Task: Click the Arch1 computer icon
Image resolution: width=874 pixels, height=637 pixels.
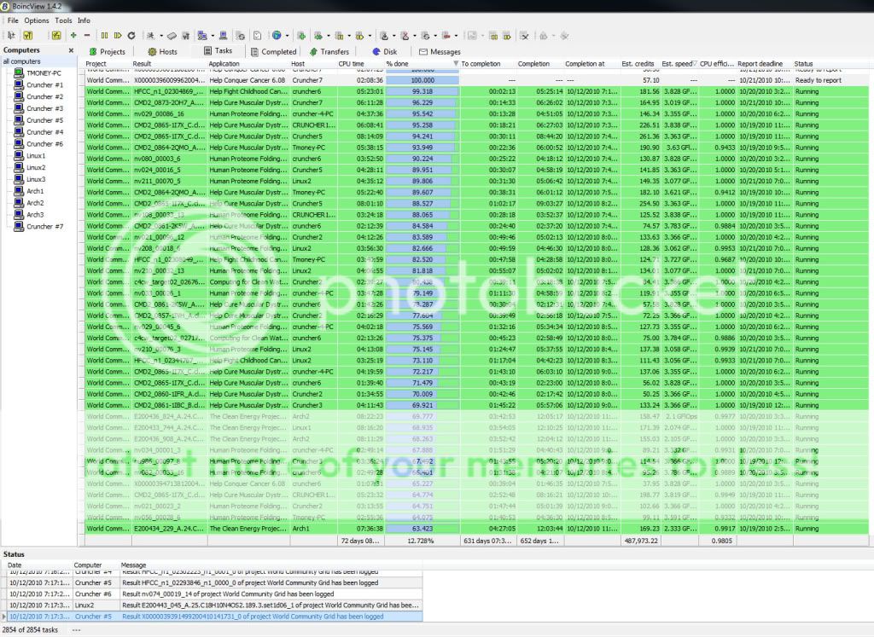Action: coord(19,191)
